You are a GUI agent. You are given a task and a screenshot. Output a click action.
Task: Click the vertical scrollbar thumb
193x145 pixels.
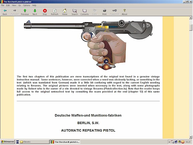point(191,27)
